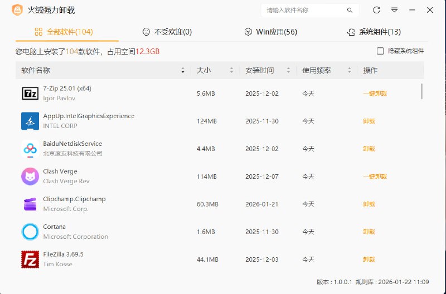446x294 pixels.
Task: Click the version 1.0.0.1 status text
Action: coord(334,282)
